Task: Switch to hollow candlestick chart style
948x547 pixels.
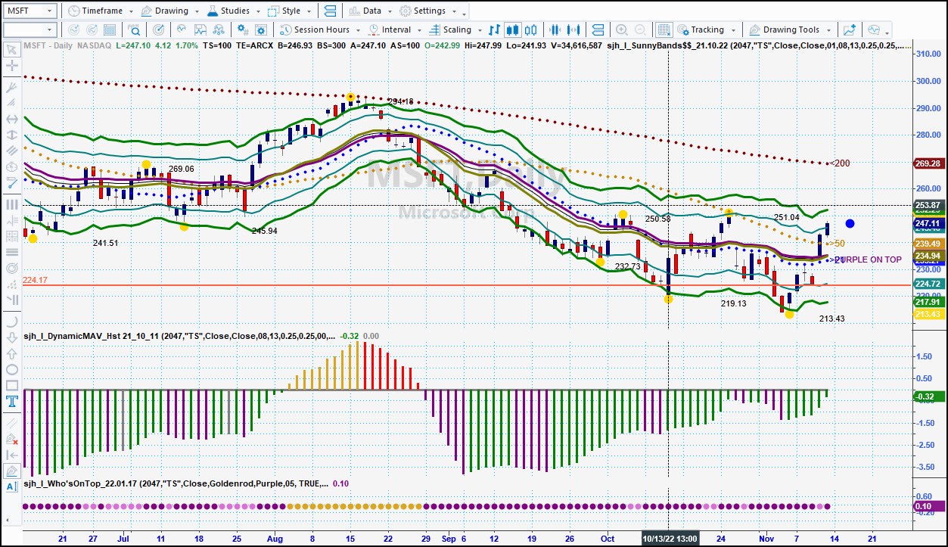Action: pos(530,30)
